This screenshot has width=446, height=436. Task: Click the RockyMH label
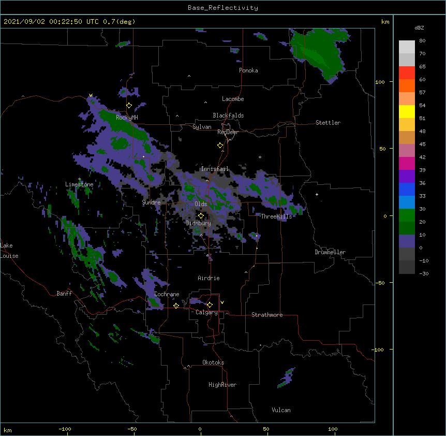127,118
